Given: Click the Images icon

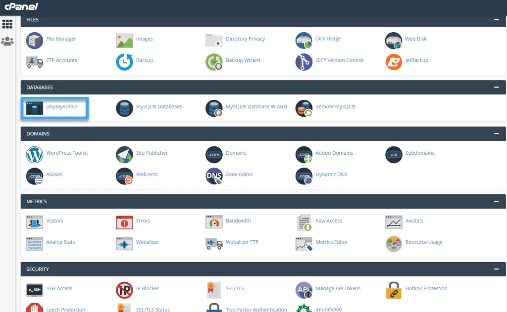Looking at the screenshot, I should click(124, 41).
